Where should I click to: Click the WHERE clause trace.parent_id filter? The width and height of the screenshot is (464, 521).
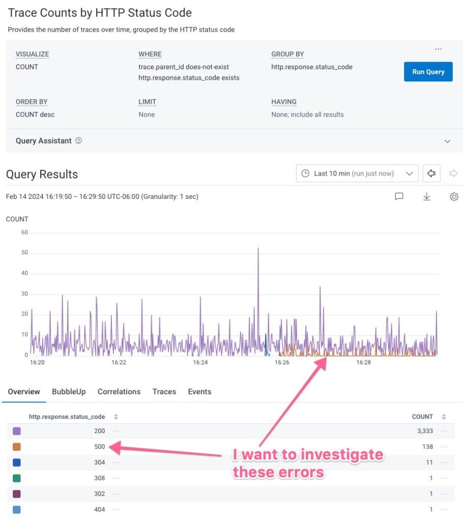tap(184, 67)
